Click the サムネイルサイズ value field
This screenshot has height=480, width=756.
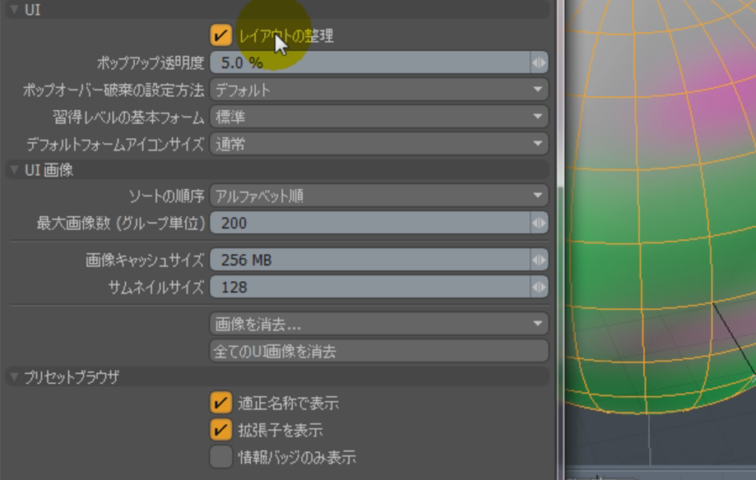pyautogui.click(x=369, y=287)
